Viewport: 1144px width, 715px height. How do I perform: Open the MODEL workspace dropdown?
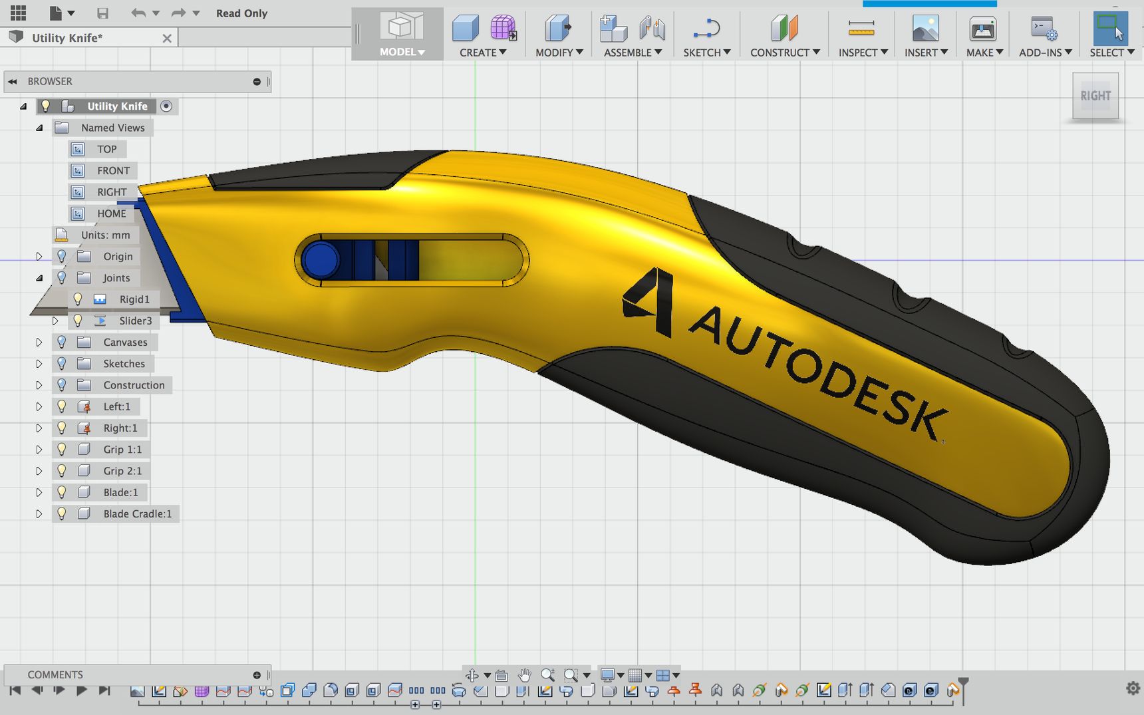[402, 52]
